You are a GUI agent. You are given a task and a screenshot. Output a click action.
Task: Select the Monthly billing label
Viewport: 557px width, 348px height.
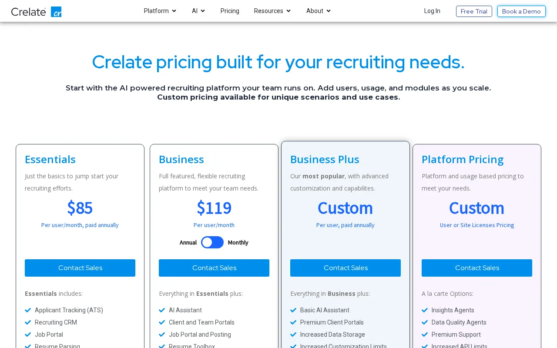(x=238, y=243)
